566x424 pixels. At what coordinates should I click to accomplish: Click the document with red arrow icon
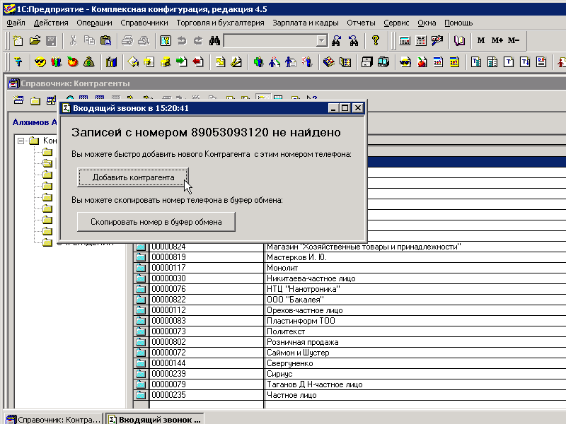[x=198, y=62]
